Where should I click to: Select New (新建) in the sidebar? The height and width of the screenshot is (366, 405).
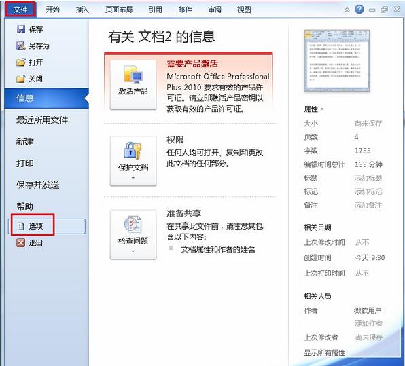click(24, 142)
